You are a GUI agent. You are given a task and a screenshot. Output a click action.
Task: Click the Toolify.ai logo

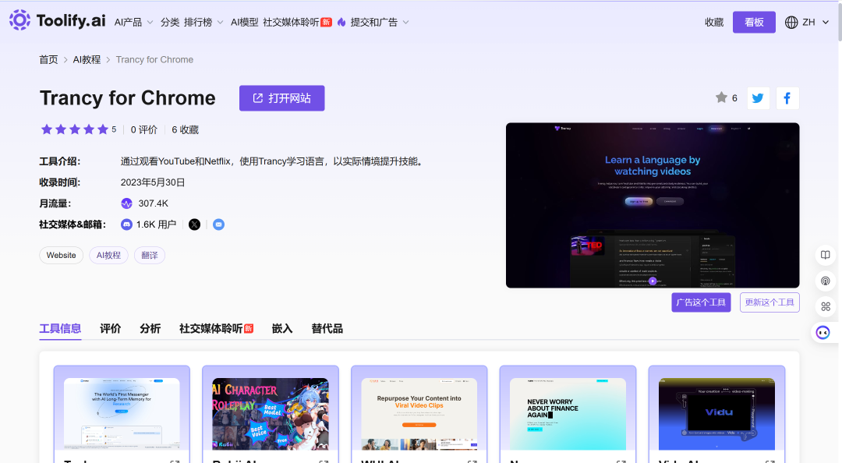coord(58,20)
